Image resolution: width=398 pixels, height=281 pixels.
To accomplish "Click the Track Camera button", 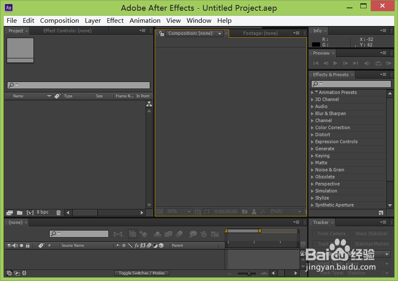I will pos(331,233).
